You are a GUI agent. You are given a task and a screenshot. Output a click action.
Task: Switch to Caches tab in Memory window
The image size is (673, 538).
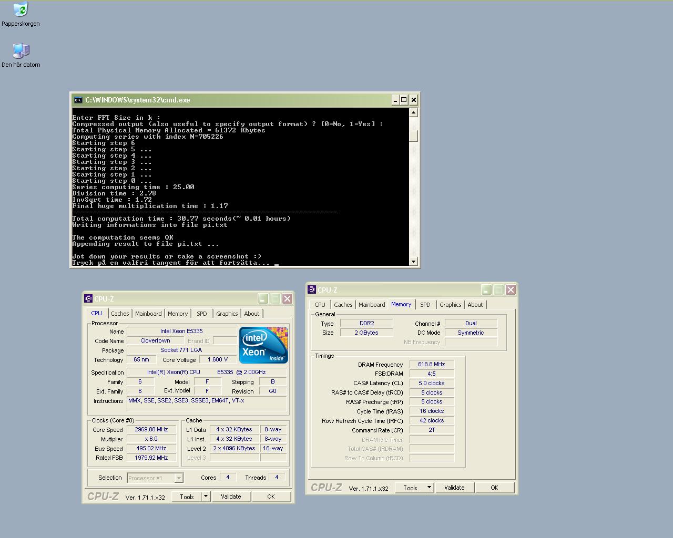343,305
